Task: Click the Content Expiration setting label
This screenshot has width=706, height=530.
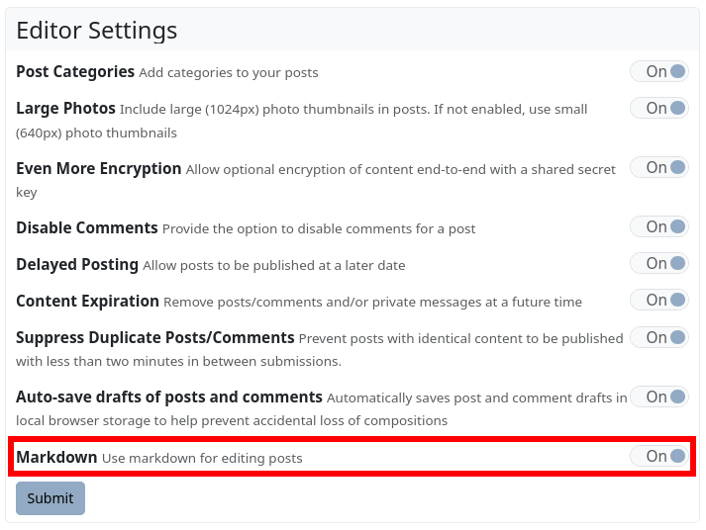Action: (x=87, y=302)
